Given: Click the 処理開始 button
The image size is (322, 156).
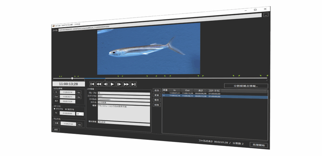Looking at the screenshot, I should click(x=259, y=145).
